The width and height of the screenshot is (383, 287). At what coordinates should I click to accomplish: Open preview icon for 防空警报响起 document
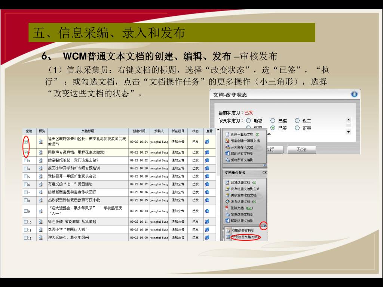pos(41,160)
